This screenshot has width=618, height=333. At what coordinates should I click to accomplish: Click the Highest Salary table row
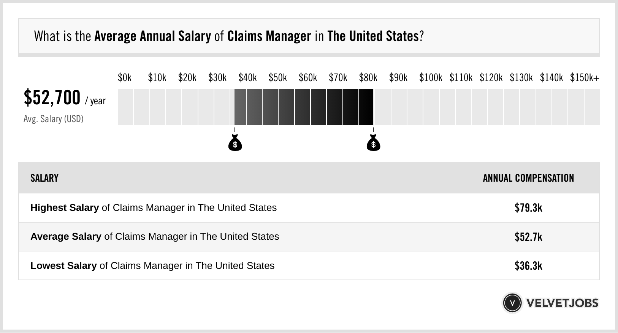click(x=309, y=208)
